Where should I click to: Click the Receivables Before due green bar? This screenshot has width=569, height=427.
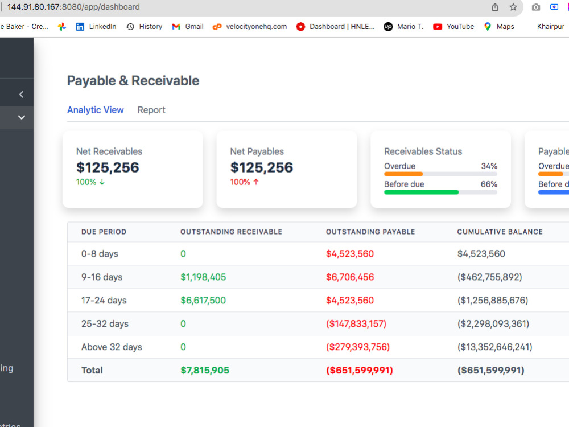421,192
